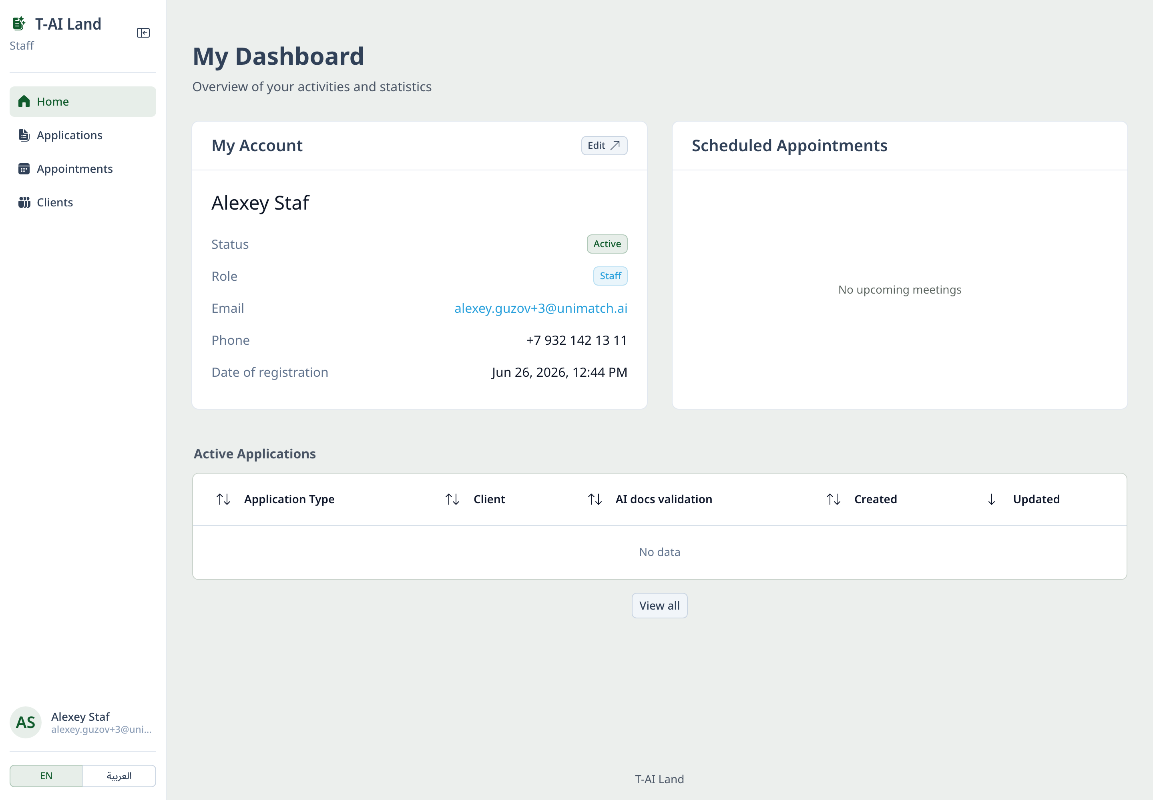
Task: Sort by Created arrows icon
Action: point(834,499)
